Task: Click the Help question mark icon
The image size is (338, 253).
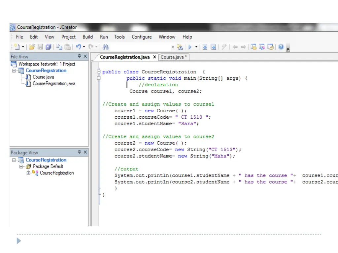Action: (x=281, y=47)
